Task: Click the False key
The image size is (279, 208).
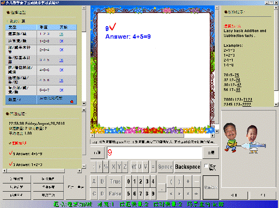Action: click(115, 193)
